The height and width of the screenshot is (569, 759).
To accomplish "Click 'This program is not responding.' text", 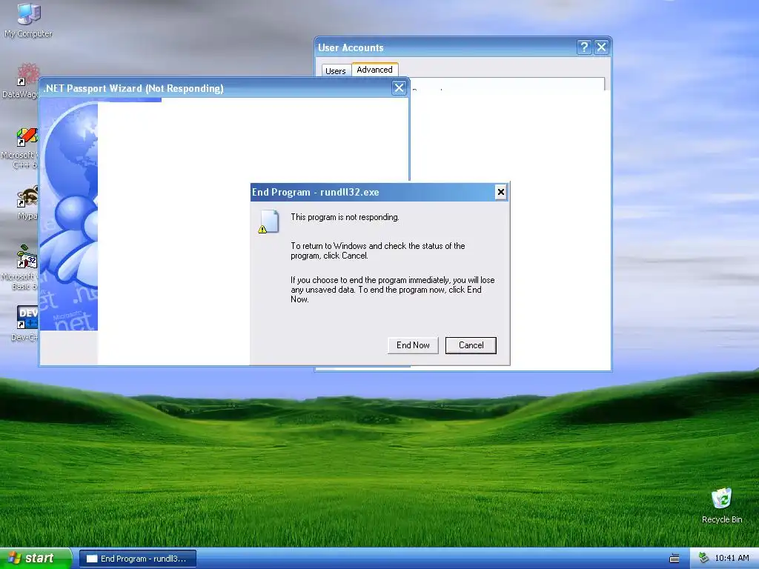I will coord(345,217).
